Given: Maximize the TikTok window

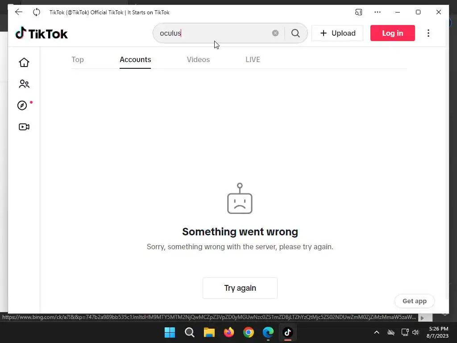Looking at the screenshot, I should tap(418, 12).
